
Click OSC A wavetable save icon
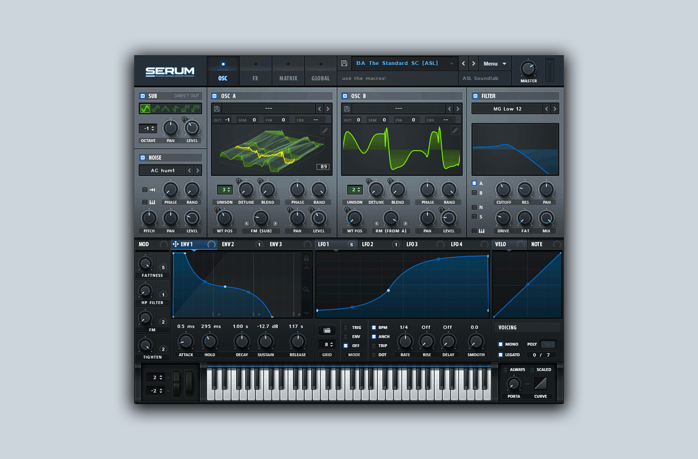[217, 109]
